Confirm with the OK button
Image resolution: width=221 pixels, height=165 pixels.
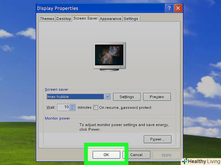click(x=106, y=155)
